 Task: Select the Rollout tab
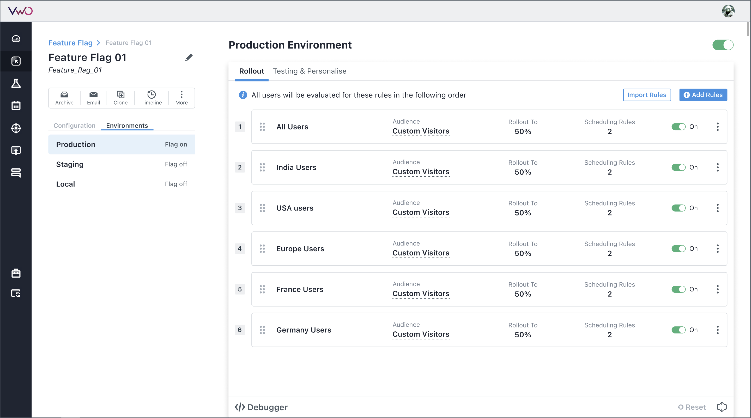click(252, 71)
